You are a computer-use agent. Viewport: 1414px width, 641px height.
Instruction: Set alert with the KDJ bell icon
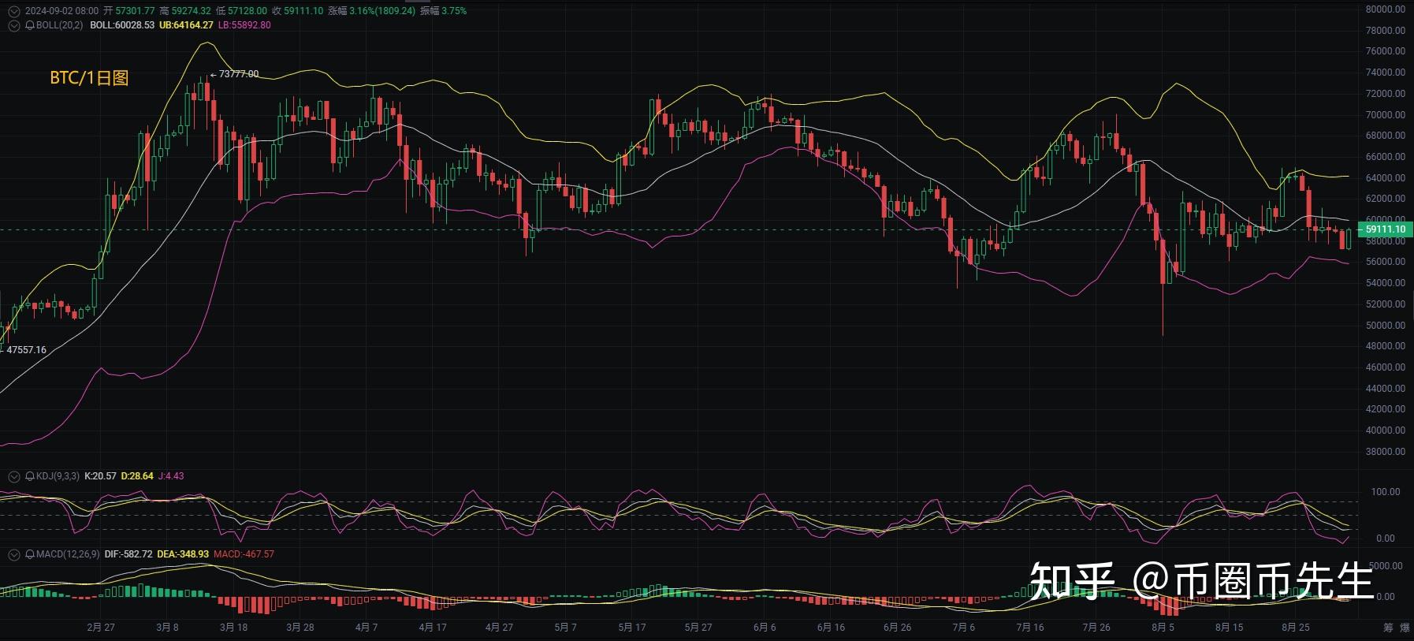point(30,476)
